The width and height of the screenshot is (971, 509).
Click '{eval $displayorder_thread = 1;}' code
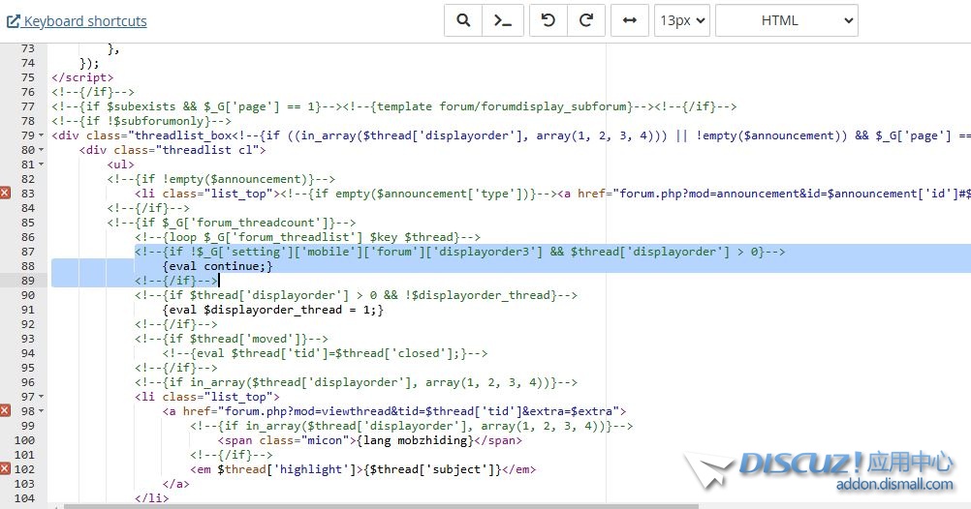273,310
